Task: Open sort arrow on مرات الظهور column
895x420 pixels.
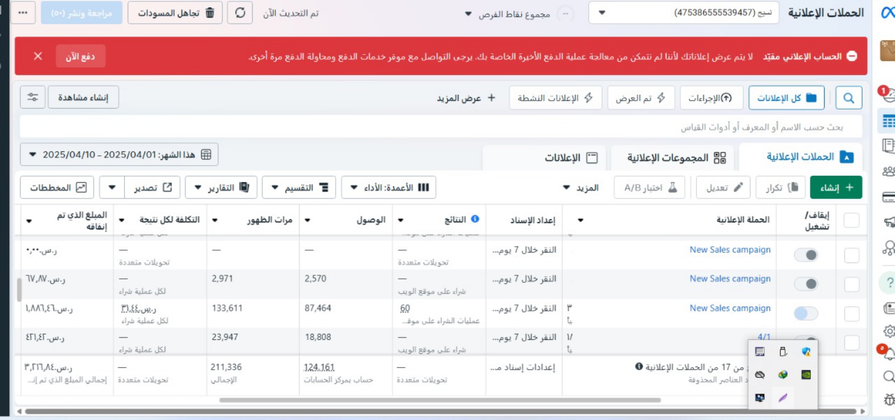Action: pyautogui.click(x=215, y=220)
